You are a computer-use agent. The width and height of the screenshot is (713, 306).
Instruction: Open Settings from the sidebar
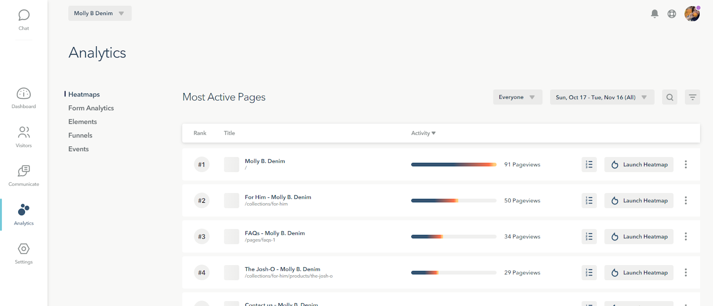coord(24,254)
